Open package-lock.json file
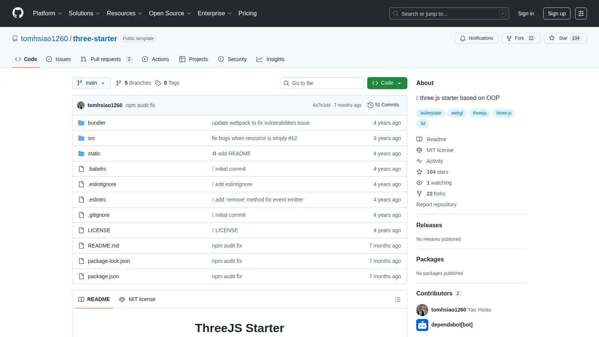The width and height of the screenshot is (599, 337). tap(109, 261)
